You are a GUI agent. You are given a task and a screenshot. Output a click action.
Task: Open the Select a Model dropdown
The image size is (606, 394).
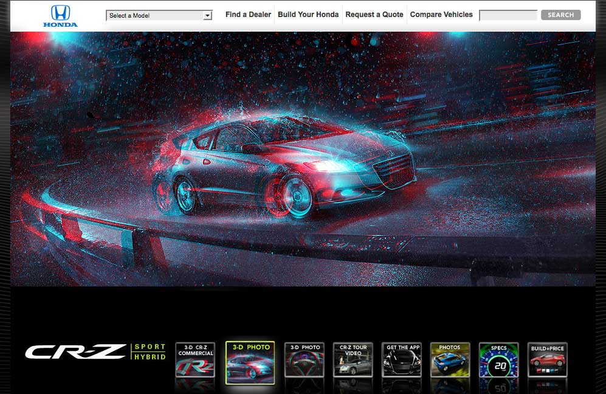pyautogui.click(x=159, y=15)
